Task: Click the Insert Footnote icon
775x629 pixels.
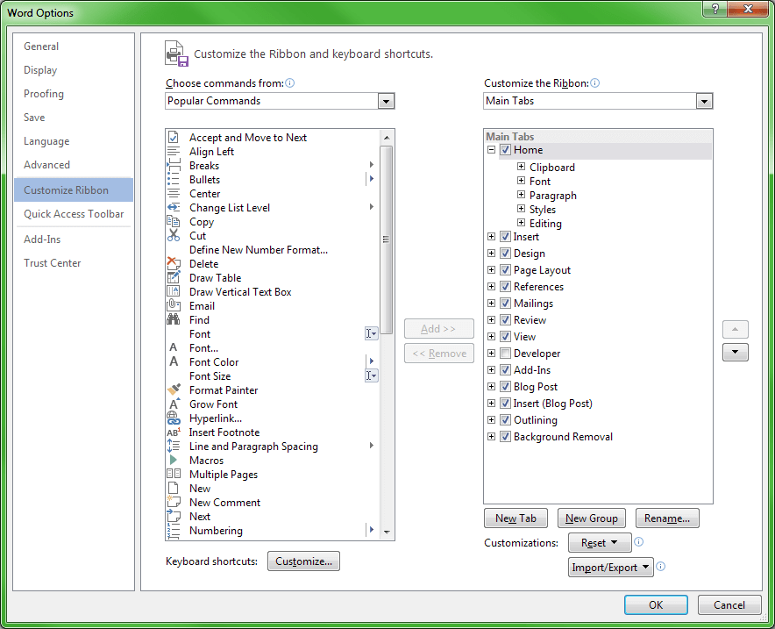Action: coord(173,432)
